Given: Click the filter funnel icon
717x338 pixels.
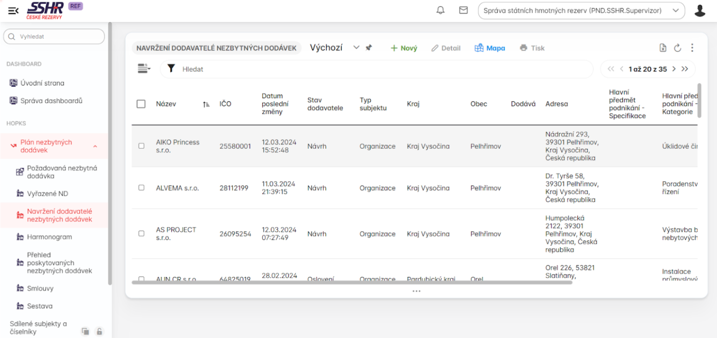Looking at the screenshot, I should [x=171, y=69].
